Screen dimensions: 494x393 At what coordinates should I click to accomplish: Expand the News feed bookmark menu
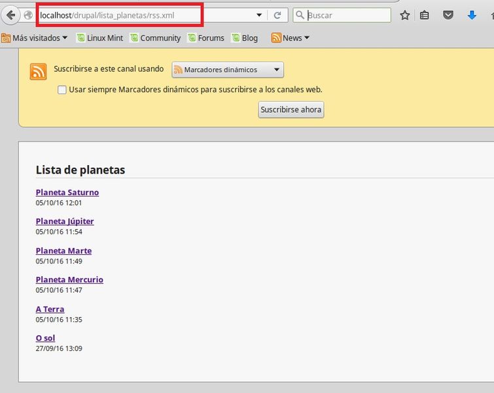[x=290, y=38]
